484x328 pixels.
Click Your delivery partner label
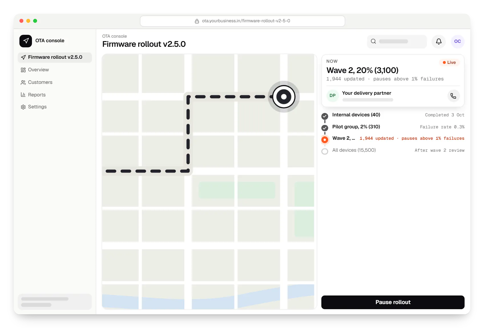pyautogui.click(x=367, y=93)
